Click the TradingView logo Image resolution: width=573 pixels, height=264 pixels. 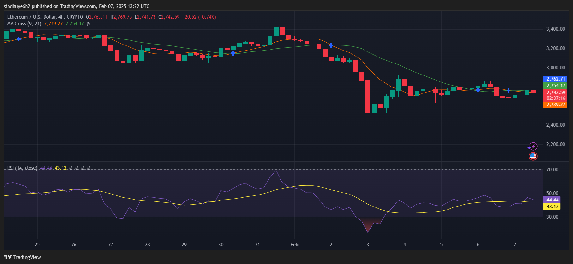point(22,257)
